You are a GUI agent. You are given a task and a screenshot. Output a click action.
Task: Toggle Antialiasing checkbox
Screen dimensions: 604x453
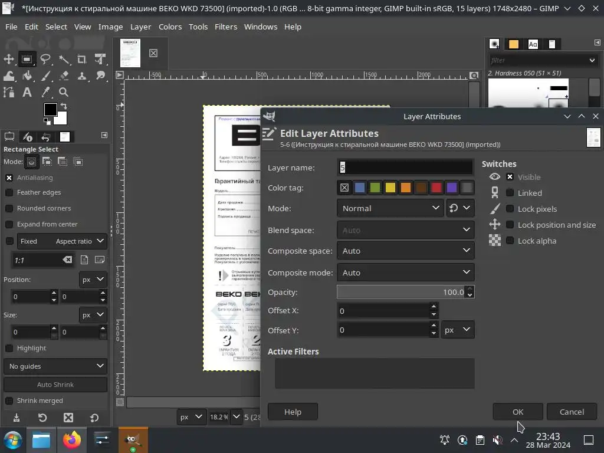tap(9, 178)
